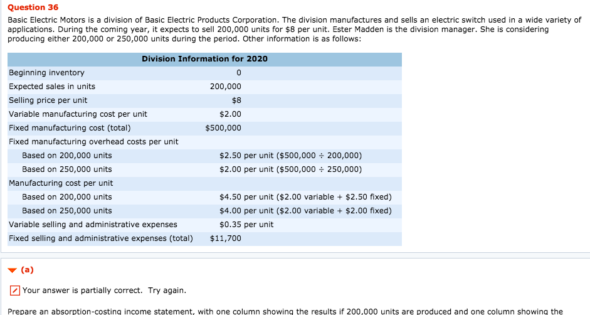This screenshot has height=315, width=590.
Task: Click Variable selling and administrative expenses label
Action: coord(93,225)
